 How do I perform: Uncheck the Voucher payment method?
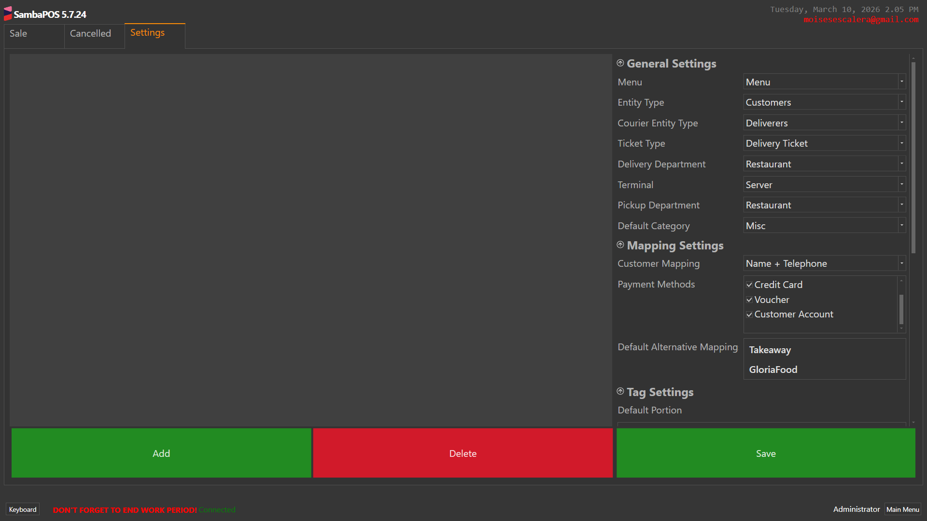[749, 300]
